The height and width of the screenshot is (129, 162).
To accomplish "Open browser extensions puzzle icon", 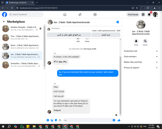I will point(148,8).
